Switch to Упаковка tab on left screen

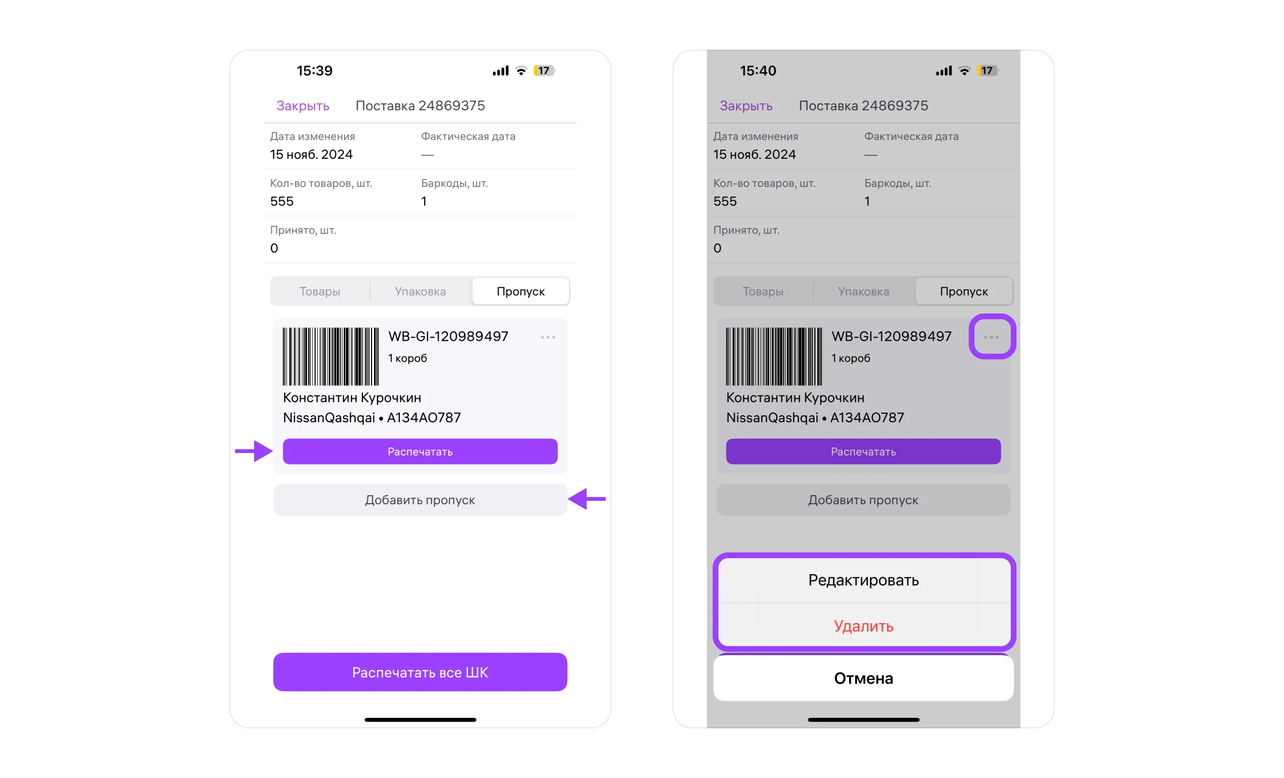[420, 292]
